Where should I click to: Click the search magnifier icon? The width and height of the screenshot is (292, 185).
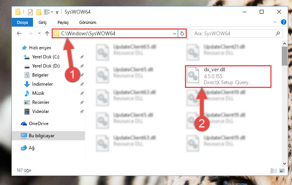278,33
